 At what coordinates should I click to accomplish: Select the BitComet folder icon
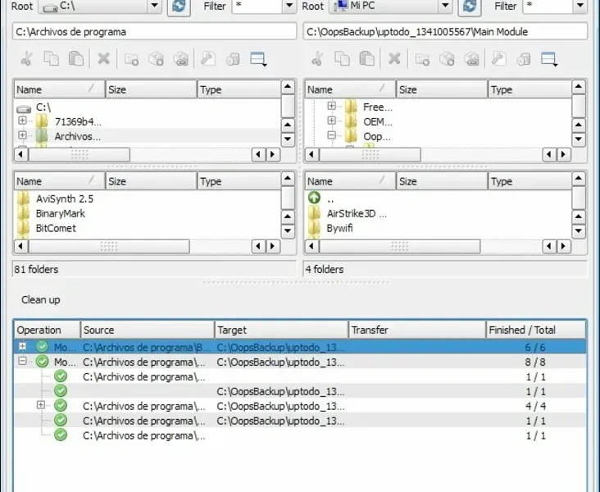pos(23,228)
